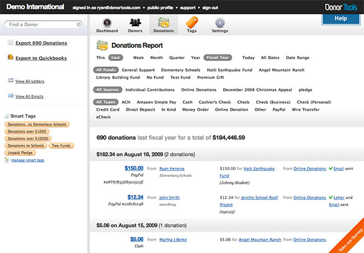
Task: Click the Find a Donor search field
Action: coord(43,24)
